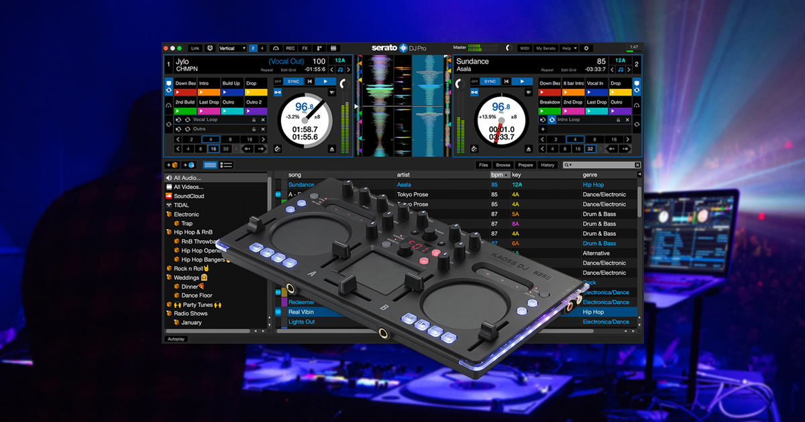This screenshot has width=805, height=422.
Task: Open the headphone cue panel in toolbar
Action: click(x=275, y=48)
